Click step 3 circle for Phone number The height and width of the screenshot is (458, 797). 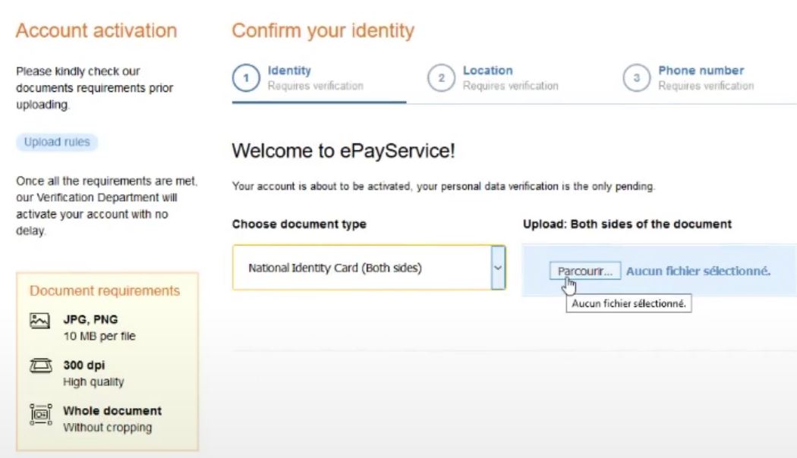(636, 78)
